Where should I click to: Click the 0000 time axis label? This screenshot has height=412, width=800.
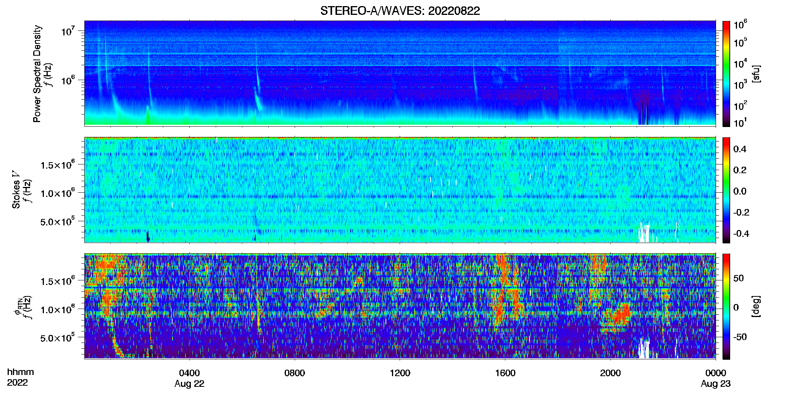(716, 373)
